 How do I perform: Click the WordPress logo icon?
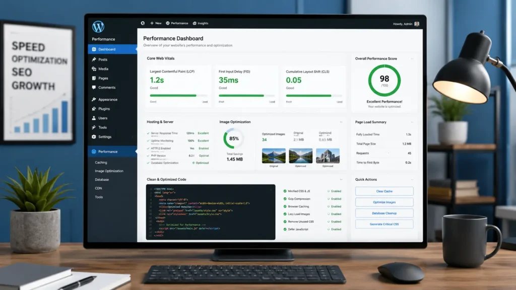98,27
